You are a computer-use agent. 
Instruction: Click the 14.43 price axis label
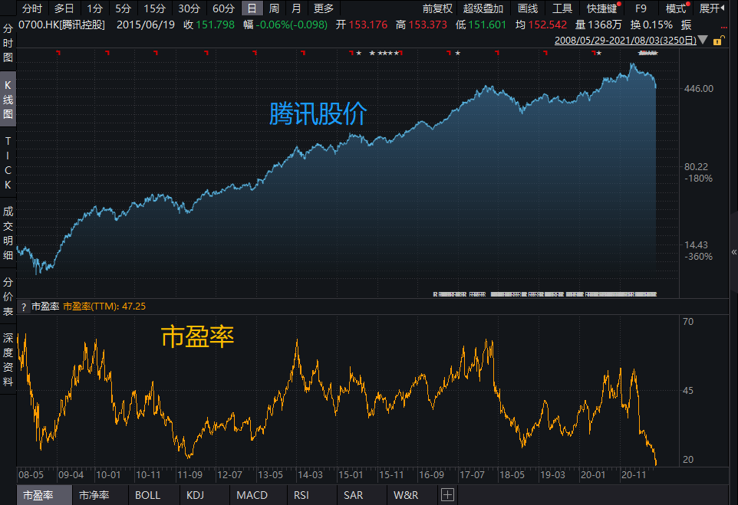696,245
